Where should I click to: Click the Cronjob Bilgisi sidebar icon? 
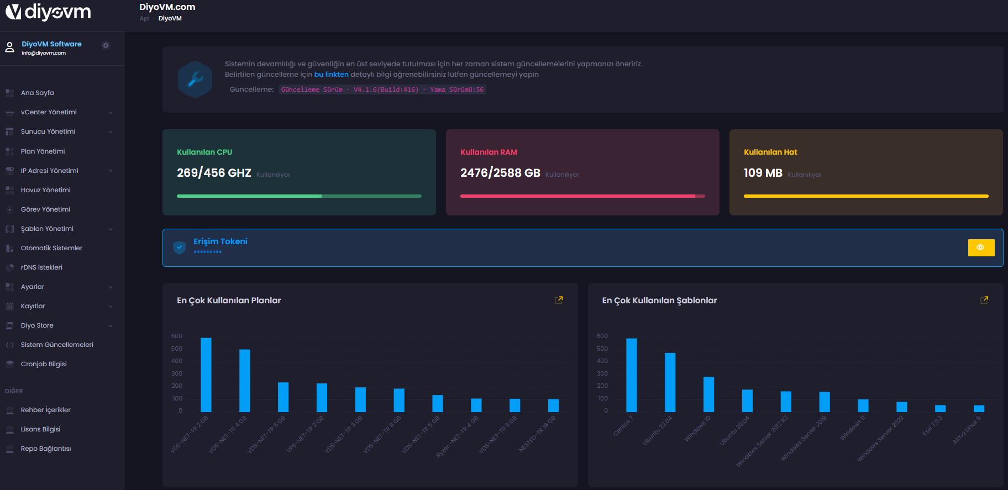click(9, 364)
